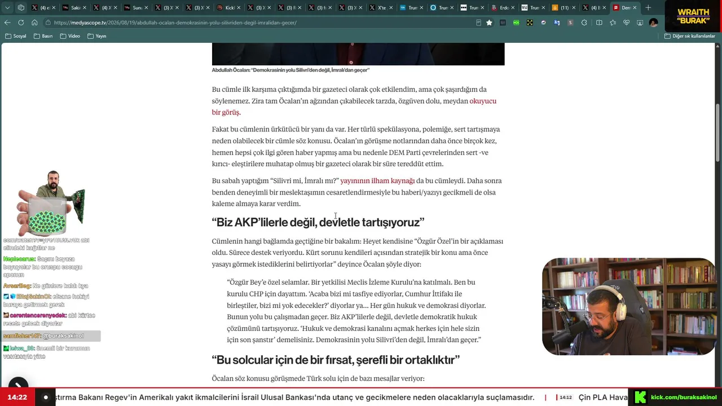
Task: Open the browser workspaces icon
Action: 21,8
